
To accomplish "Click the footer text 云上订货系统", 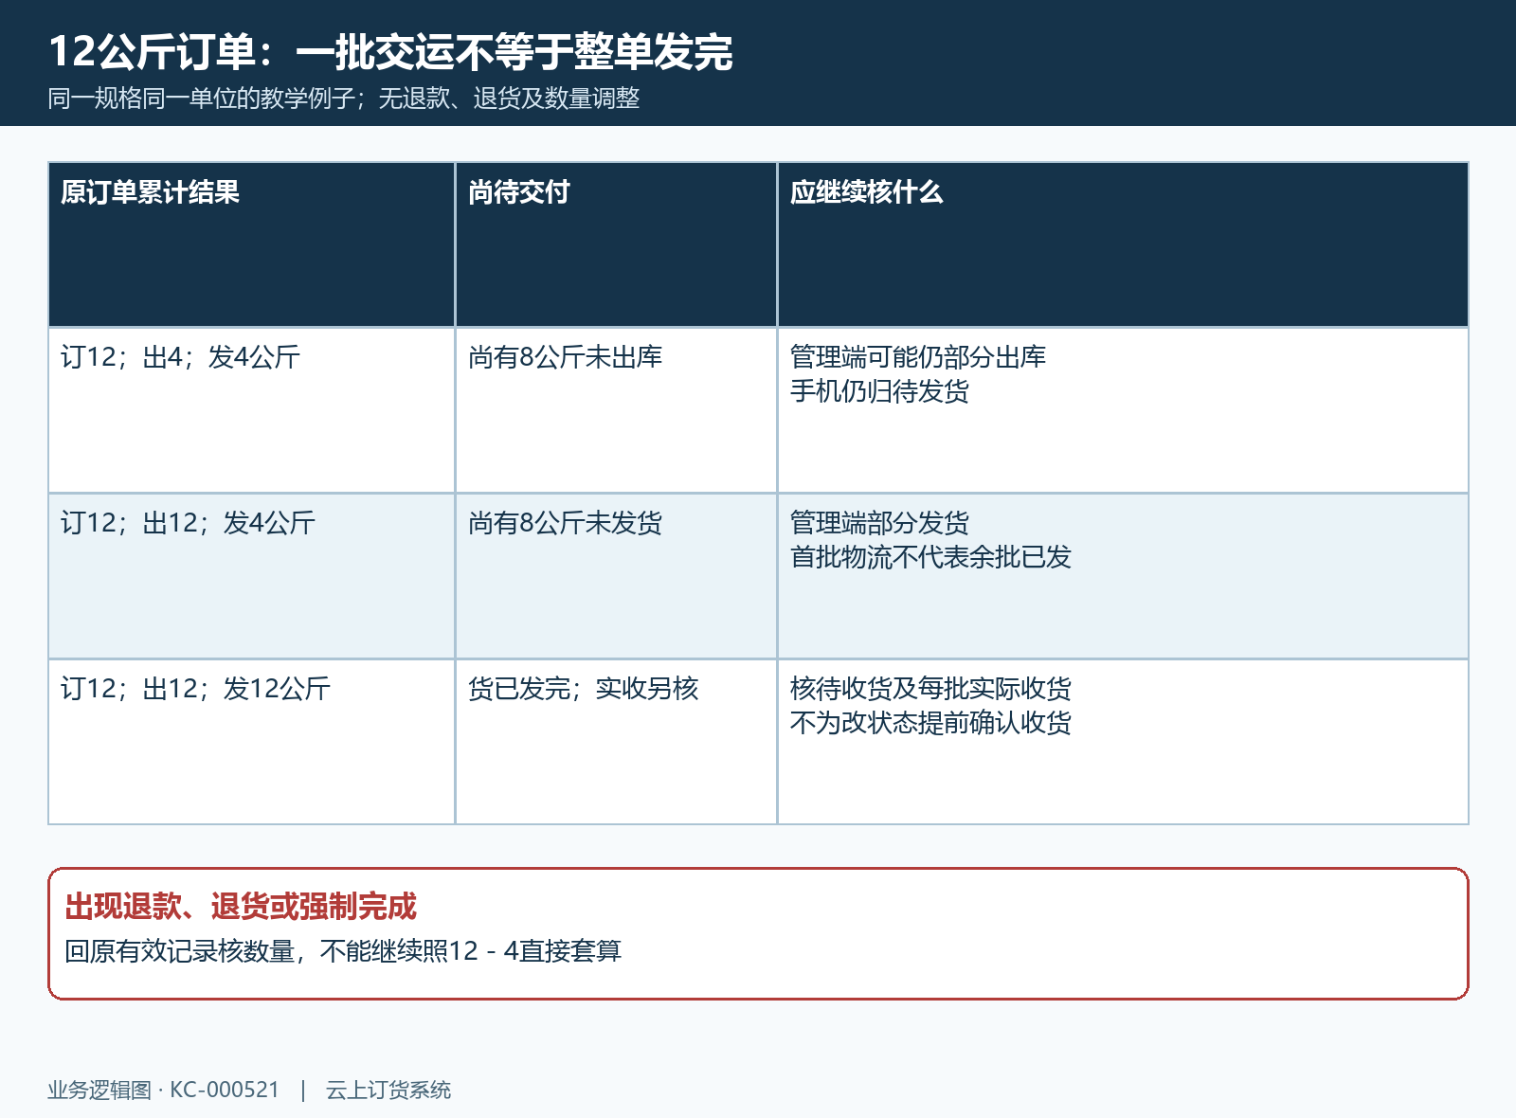I will click(388, 1091).
